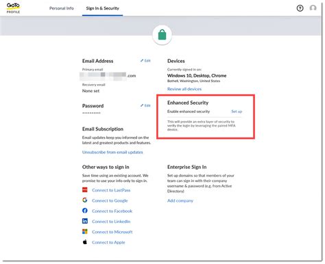Connect to Microsoft

[112, 232]
